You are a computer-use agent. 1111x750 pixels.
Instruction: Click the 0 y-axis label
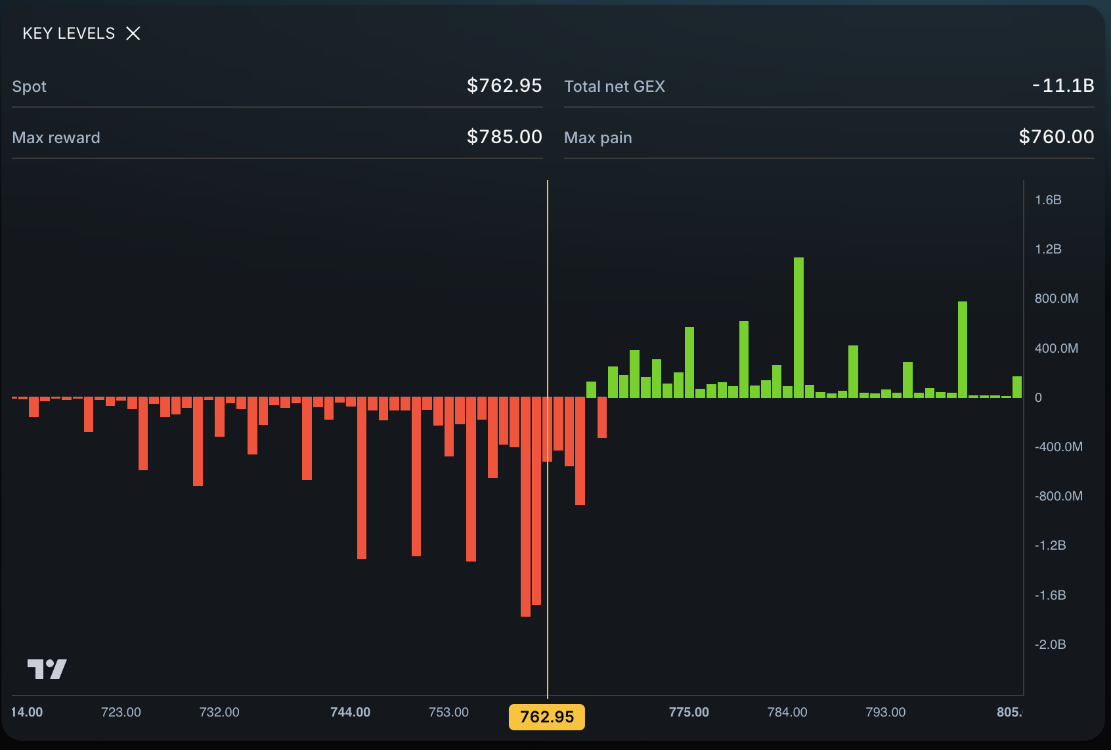pos(1038,397)
